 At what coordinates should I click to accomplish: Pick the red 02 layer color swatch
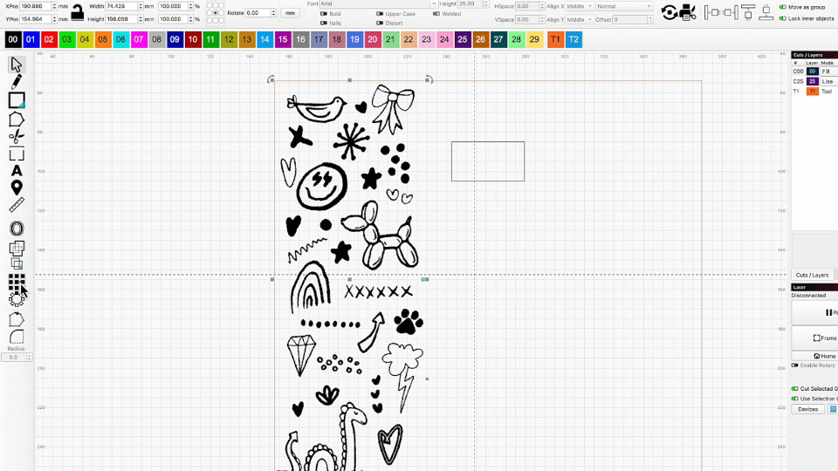49,40
